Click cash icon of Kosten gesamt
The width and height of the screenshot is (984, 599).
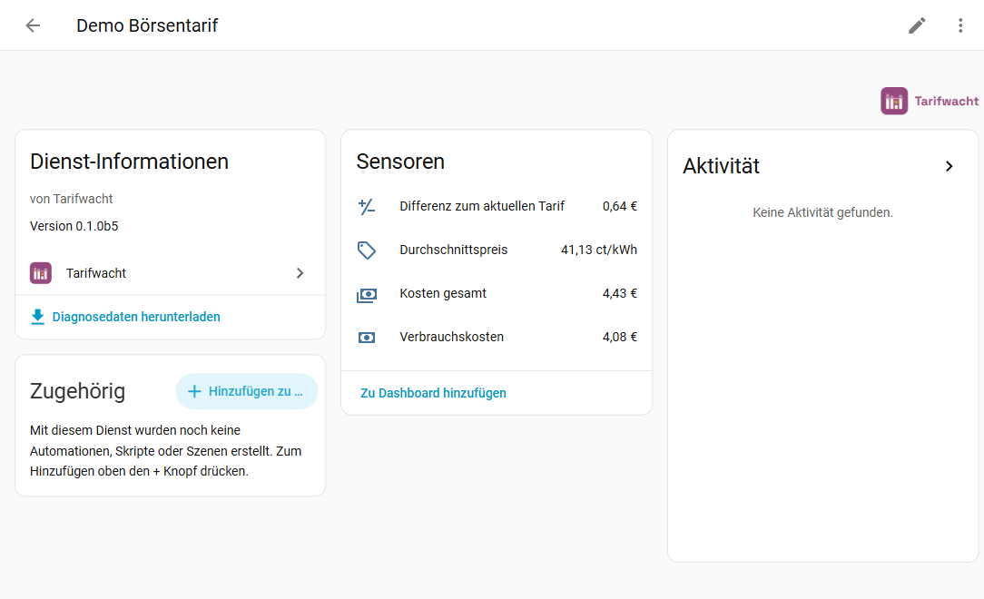pyautogui.click(x=367, y=293)
